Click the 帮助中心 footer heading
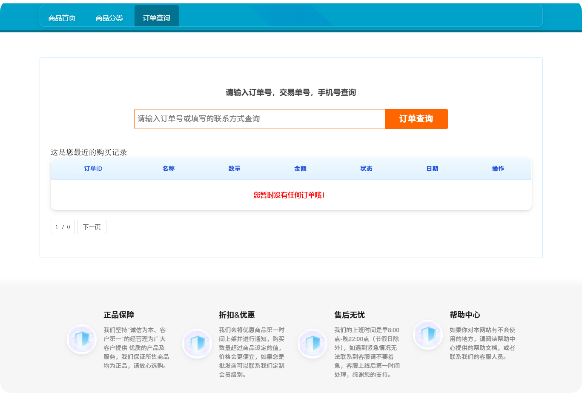This screenshot has width=582, height=393. 465,315
